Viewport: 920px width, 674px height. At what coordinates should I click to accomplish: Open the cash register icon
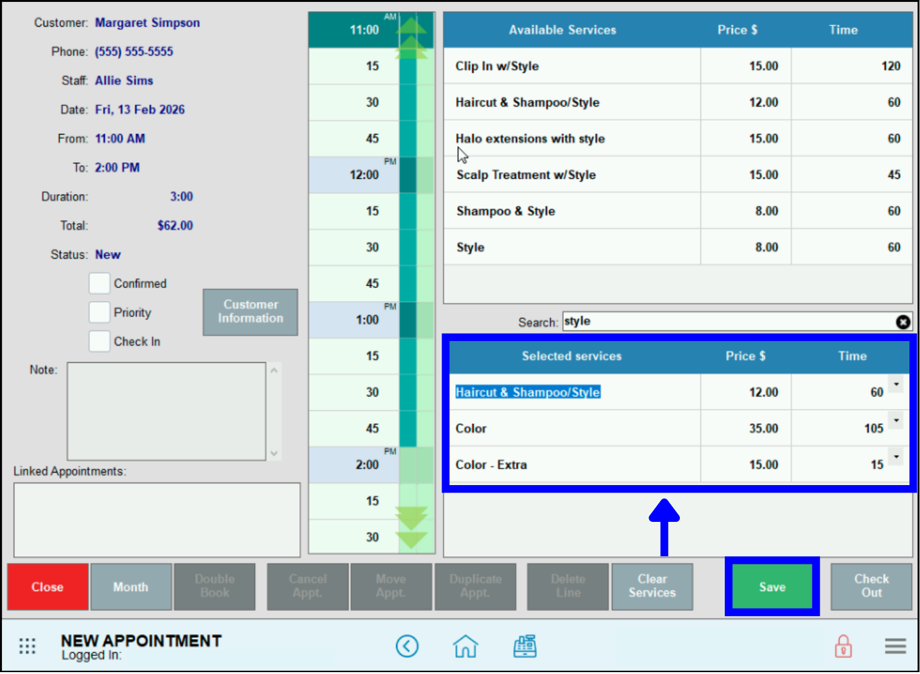coord(525,646)
